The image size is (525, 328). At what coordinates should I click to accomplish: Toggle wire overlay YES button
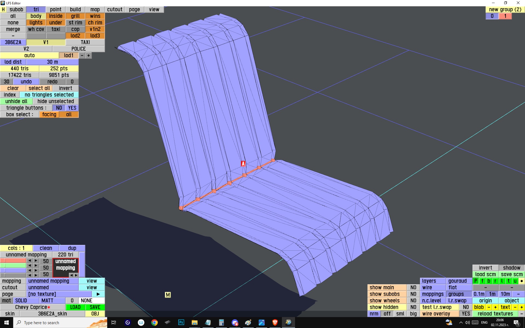(x=466, y=314)
